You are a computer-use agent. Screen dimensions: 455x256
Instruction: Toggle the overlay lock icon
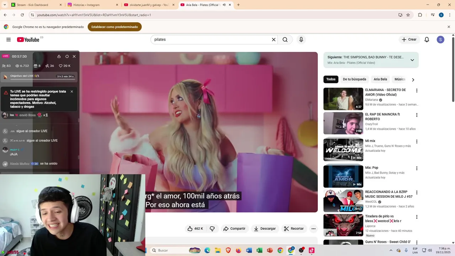[59, 56]
